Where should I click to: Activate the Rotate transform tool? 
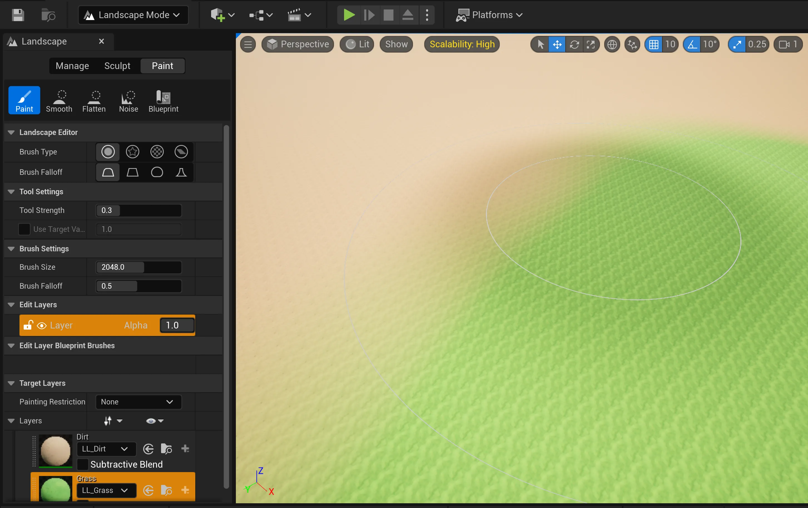[x=574, y=44]
